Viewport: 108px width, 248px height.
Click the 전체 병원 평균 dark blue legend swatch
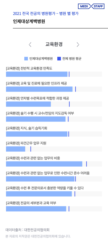click(x=59, y=59)
